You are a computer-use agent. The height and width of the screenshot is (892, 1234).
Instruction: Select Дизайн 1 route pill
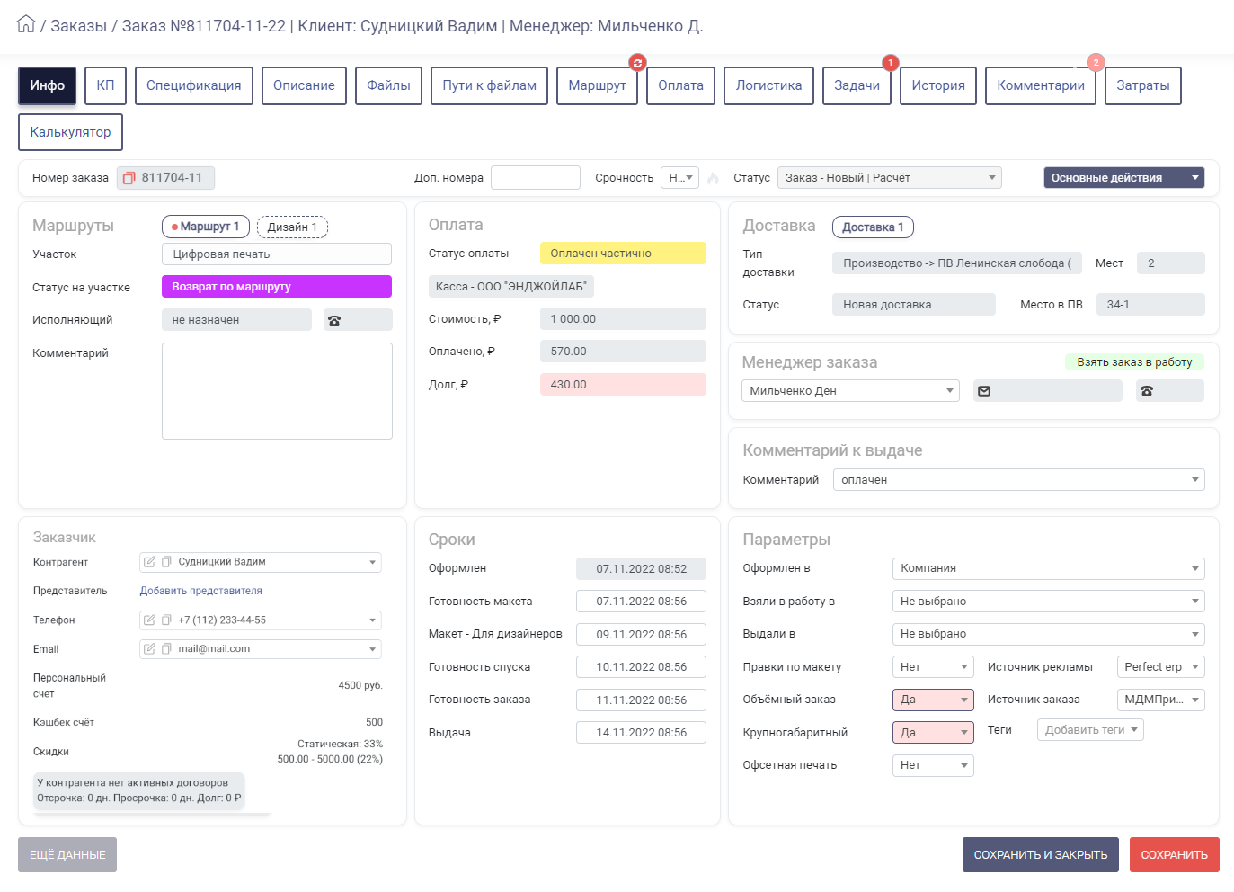click(x=292, y=227)
